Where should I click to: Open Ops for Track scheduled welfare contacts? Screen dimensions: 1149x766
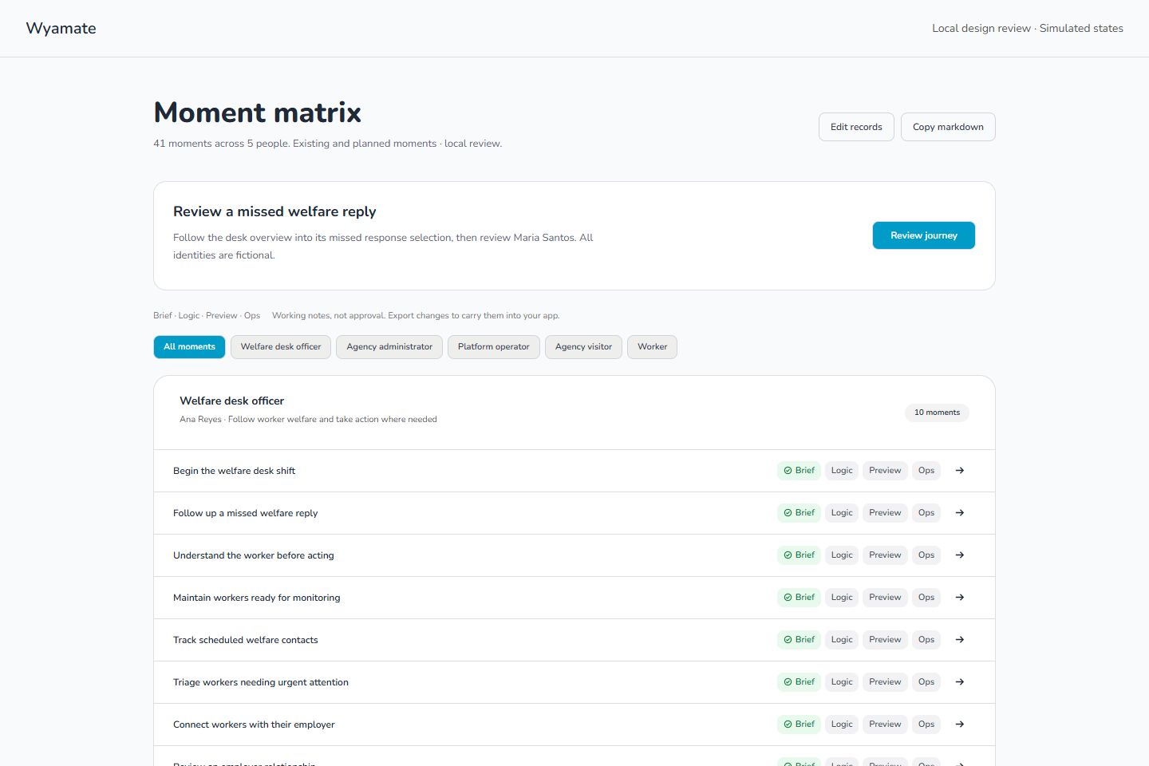click(x=926, y=640)
